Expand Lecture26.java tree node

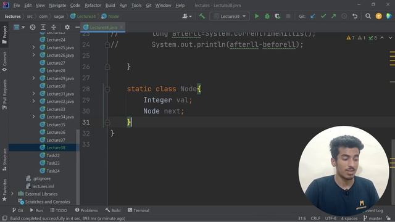33,55
